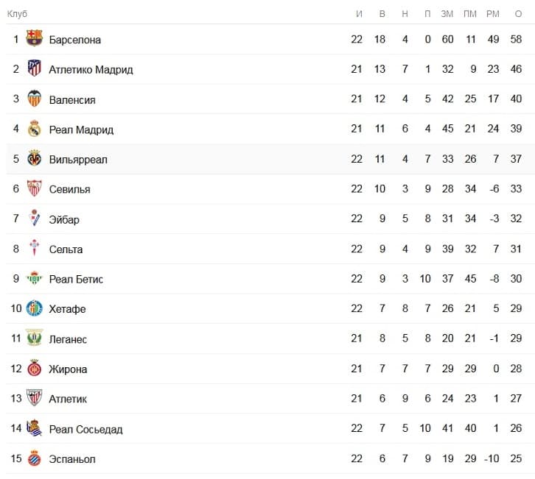The height and width of the screenshot is (479, 535).
Task: Click the Getafe blue round crest
Action: (x=34, y=308)
